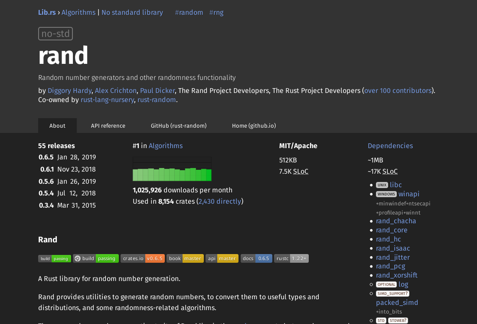The height and width of the screenshot is (324, 477).
Task: Click the 55 releases heading
Action: (56, 145)
